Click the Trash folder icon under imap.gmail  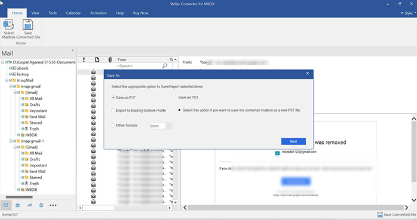(x=27, y=128)
